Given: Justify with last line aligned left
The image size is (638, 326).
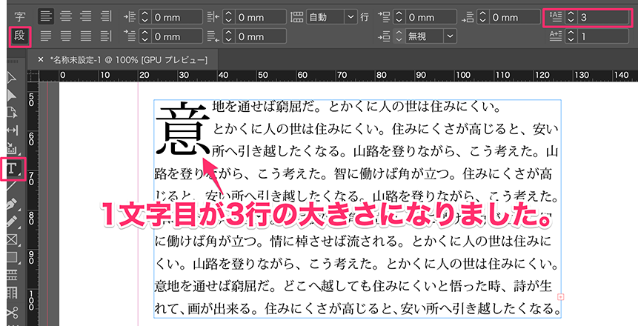Looking at the screenshot, I should (x=46, y=36).
